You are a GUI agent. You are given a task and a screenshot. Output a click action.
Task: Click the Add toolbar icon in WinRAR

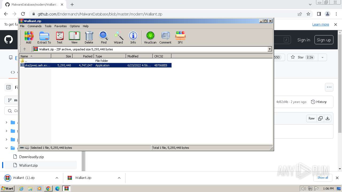tap(29, 38)
